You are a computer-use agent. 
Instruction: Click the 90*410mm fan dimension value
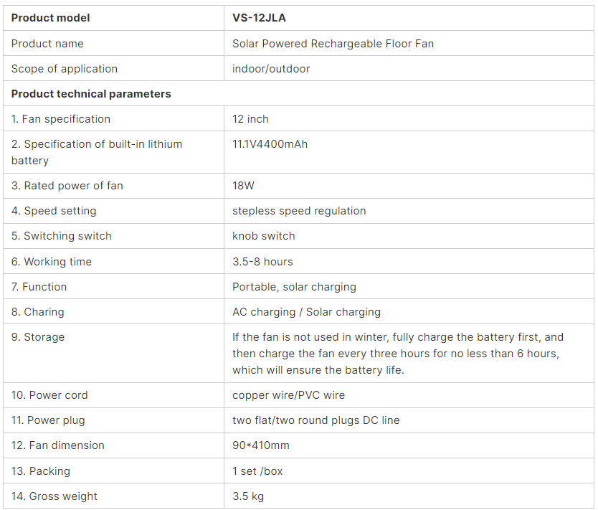pyautogui.click(x=261, y=445)
